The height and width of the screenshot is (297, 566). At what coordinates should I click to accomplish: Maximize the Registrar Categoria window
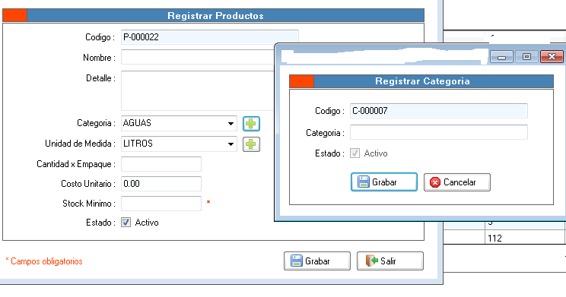click(526, 57)
